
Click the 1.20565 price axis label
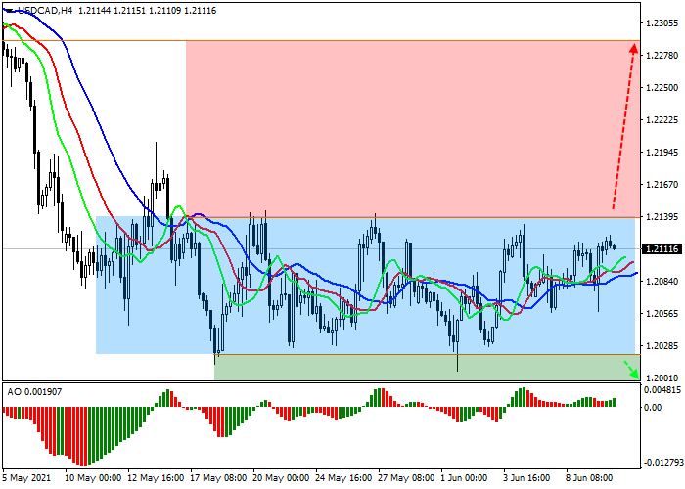662,314
